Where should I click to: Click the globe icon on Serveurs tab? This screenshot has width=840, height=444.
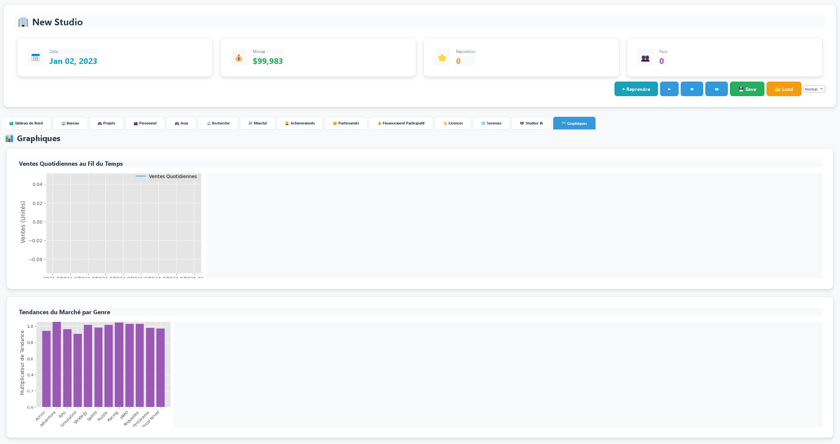(483, 123)
